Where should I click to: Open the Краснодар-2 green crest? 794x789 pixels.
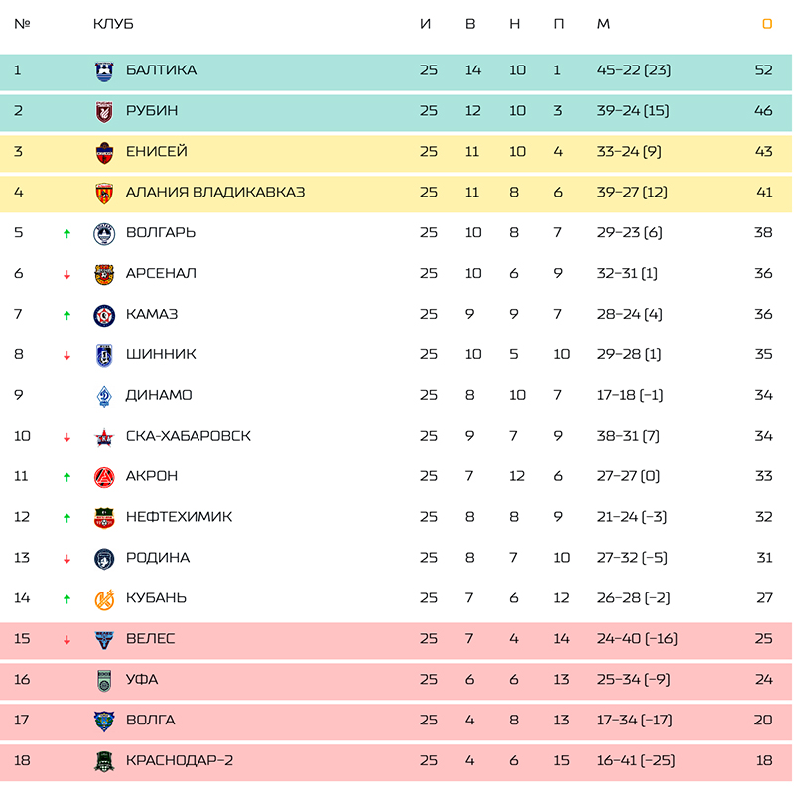click(104, 761)
